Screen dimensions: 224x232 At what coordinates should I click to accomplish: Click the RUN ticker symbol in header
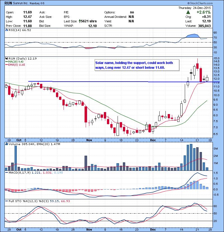point(8,3)
